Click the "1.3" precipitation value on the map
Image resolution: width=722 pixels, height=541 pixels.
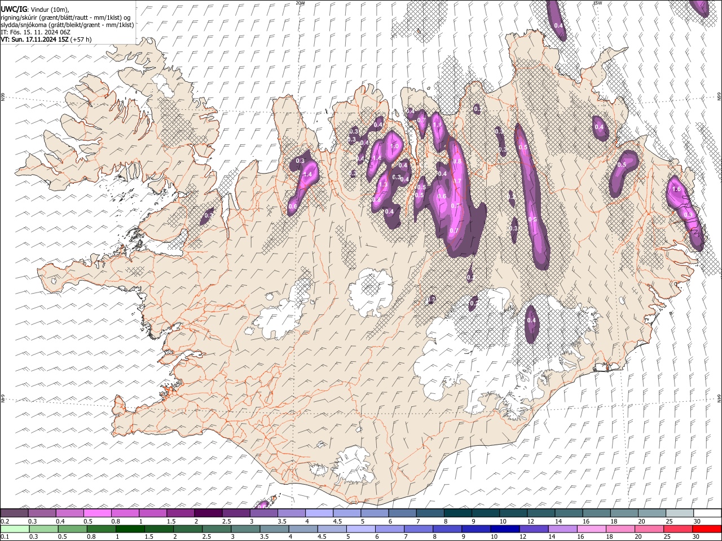[x=383, y=185]
